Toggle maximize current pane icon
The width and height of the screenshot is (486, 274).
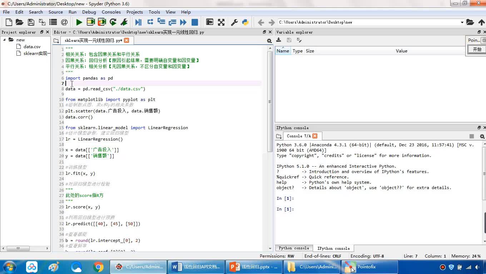[x=210, y=22]
